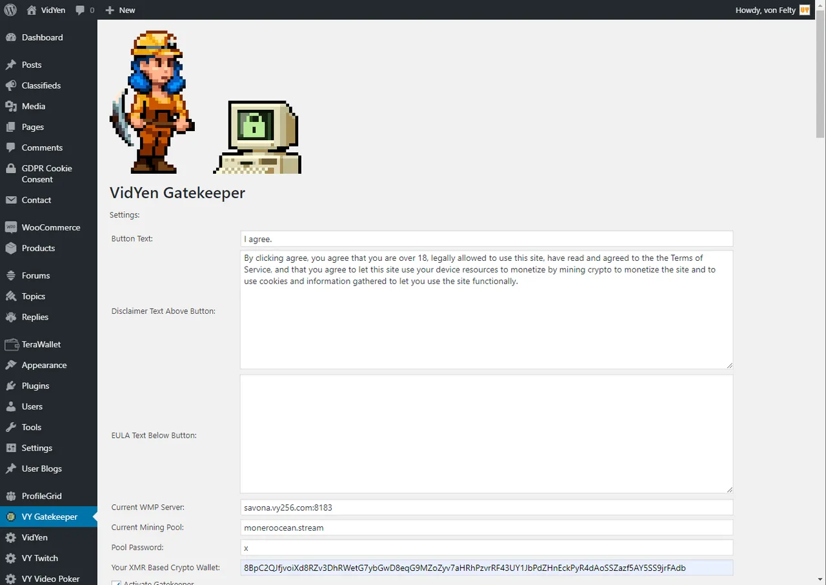The height and width of the screenshot is (585, 826).
Task: Open the WooCommerce menu item
Action: [x=48, y=227]
